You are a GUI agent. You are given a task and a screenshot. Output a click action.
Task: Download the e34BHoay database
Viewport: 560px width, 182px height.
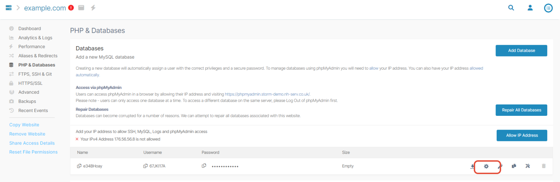472,166
